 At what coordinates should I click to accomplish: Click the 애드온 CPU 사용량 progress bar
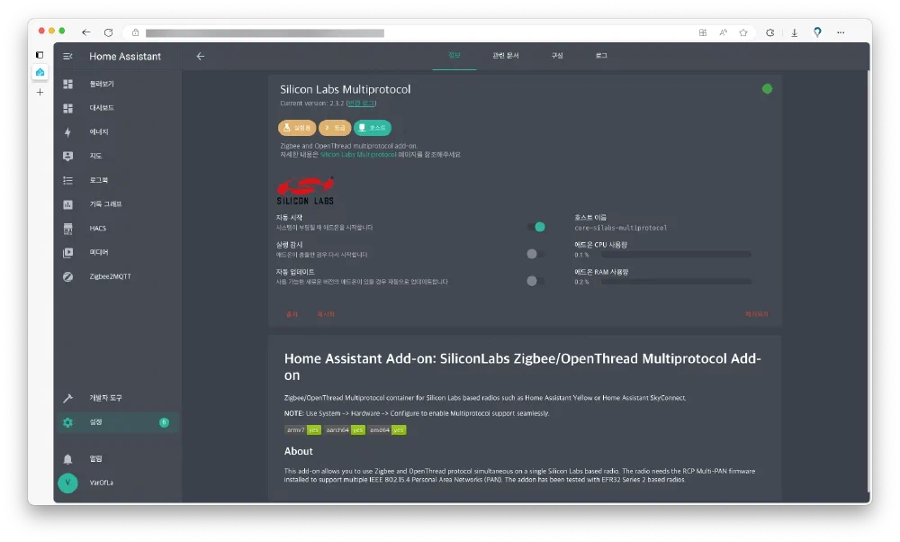click(675, 255)
